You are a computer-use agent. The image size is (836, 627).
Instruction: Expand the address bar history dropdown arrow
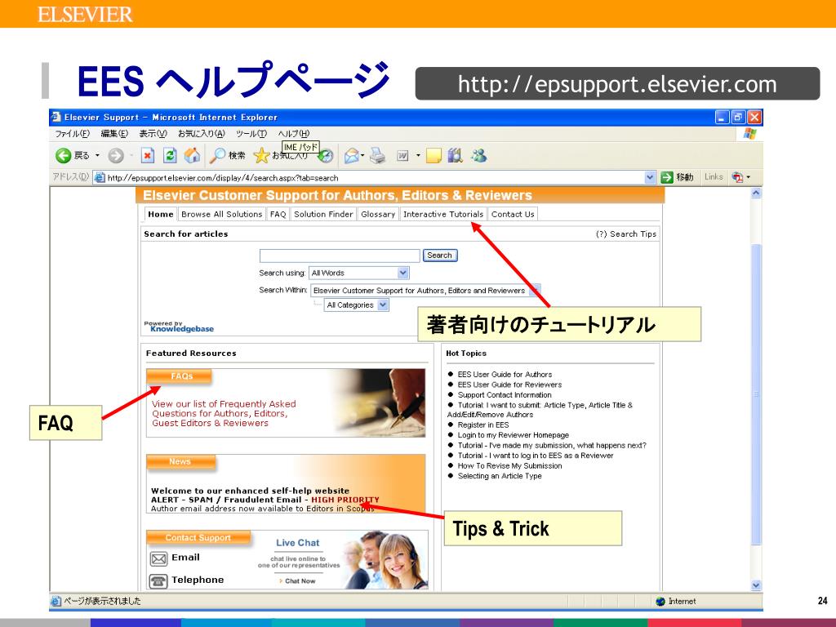click(x=650, y=177)
